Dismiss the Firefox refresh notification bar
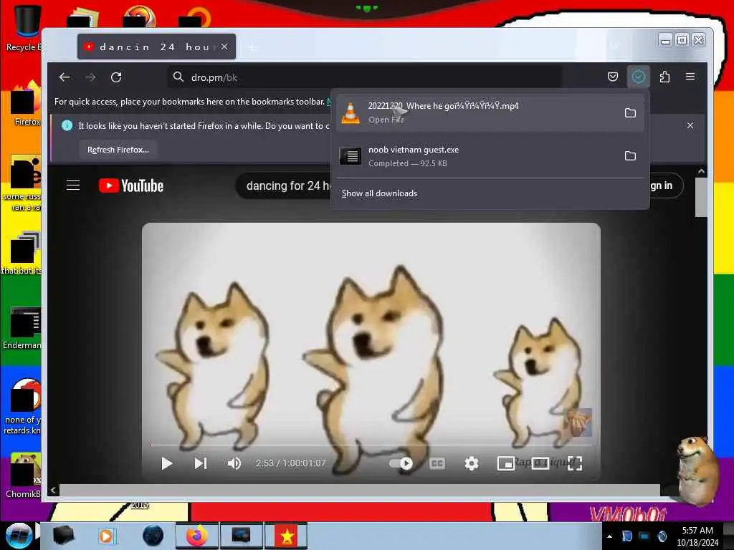The height and width of the screenshot is (550, 734). [690, 125]
